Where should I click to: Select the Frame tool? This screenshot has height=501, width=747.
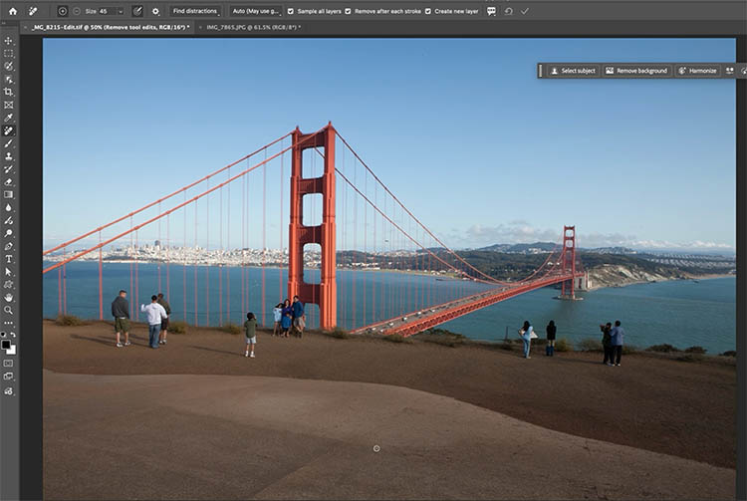tap(9, 105)
